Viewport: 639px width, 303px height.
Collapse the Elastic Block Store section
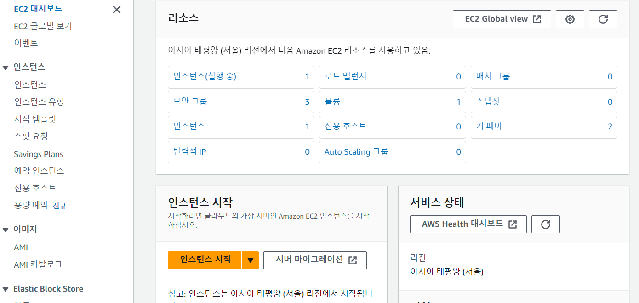(6, 289)
